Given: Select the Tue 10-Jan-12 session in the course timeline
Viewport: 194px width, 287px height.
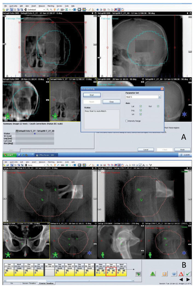Looking at the screenshot, I should pyautogui.click(x=111, y=269).
